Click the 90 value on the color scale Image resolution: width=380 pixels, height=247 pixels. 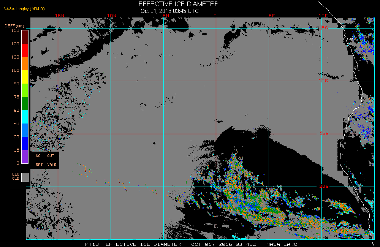pyautogui.click(x=16, y=84)
